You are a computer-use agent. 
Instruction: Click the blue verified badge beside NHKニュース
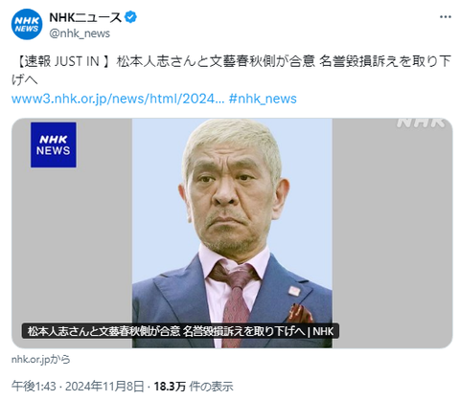click(130, 17)
